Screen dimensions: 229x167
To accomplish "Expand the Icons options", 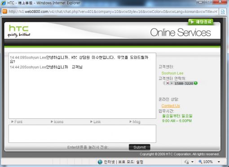I will pos(57,122).
